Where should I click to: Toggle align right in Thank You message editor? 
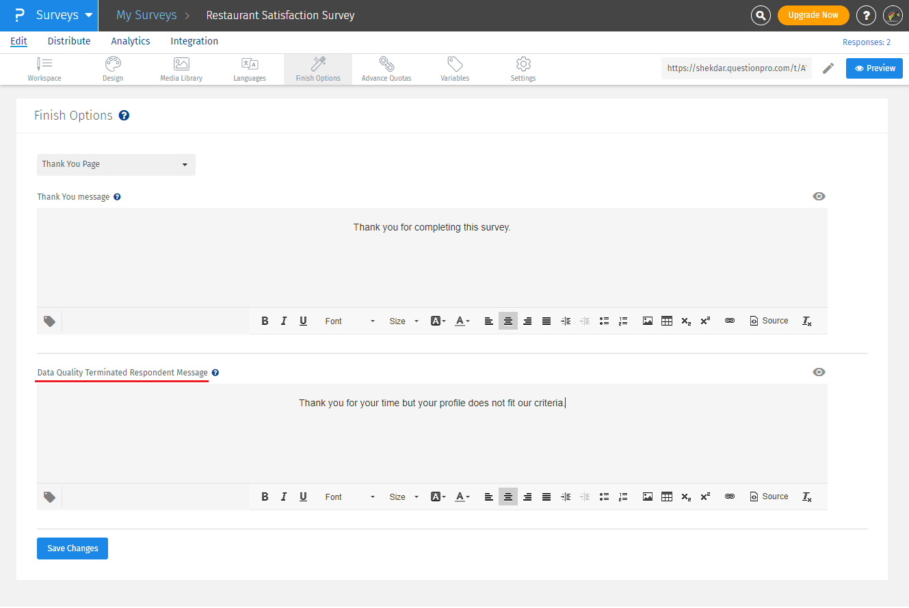527,321
